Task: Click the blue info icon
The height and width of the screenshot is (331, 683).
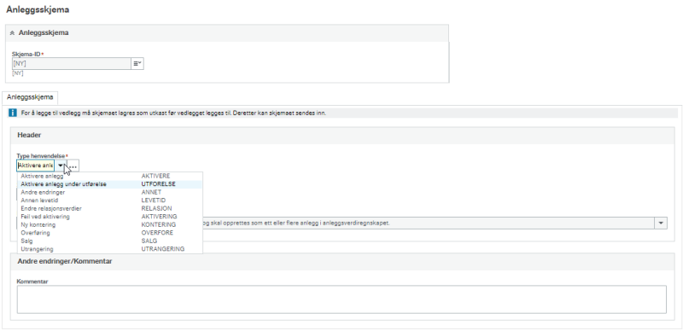Action: point(13,113)
